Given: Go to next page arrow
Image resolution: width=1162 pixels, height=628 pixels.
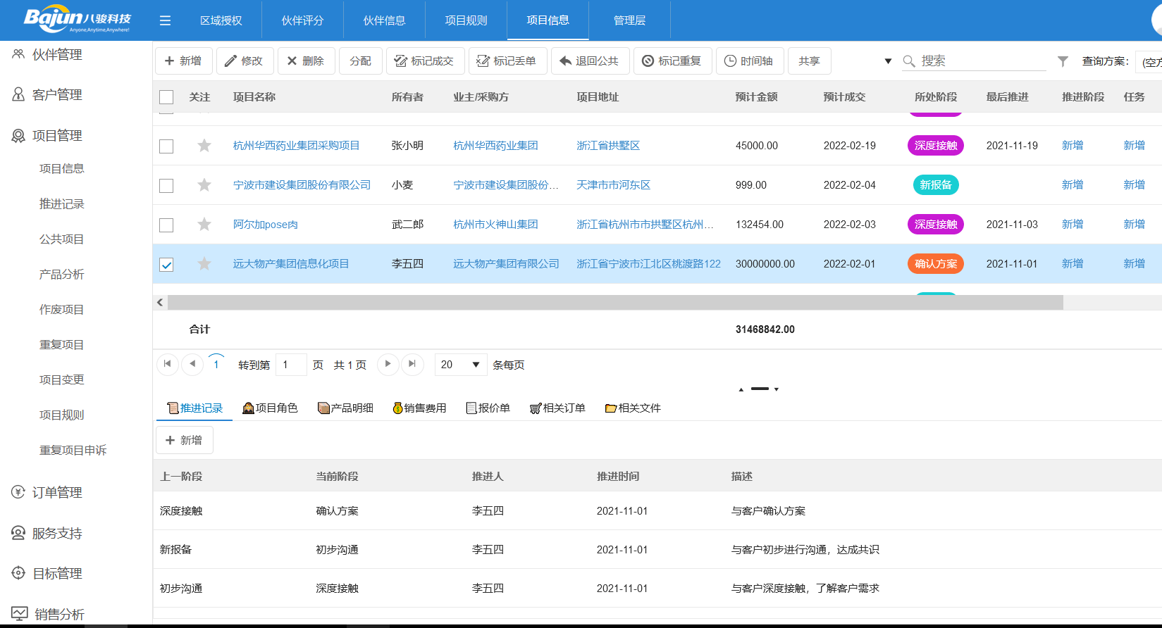Looking at the screenshot, I should [x=388, y=364].
